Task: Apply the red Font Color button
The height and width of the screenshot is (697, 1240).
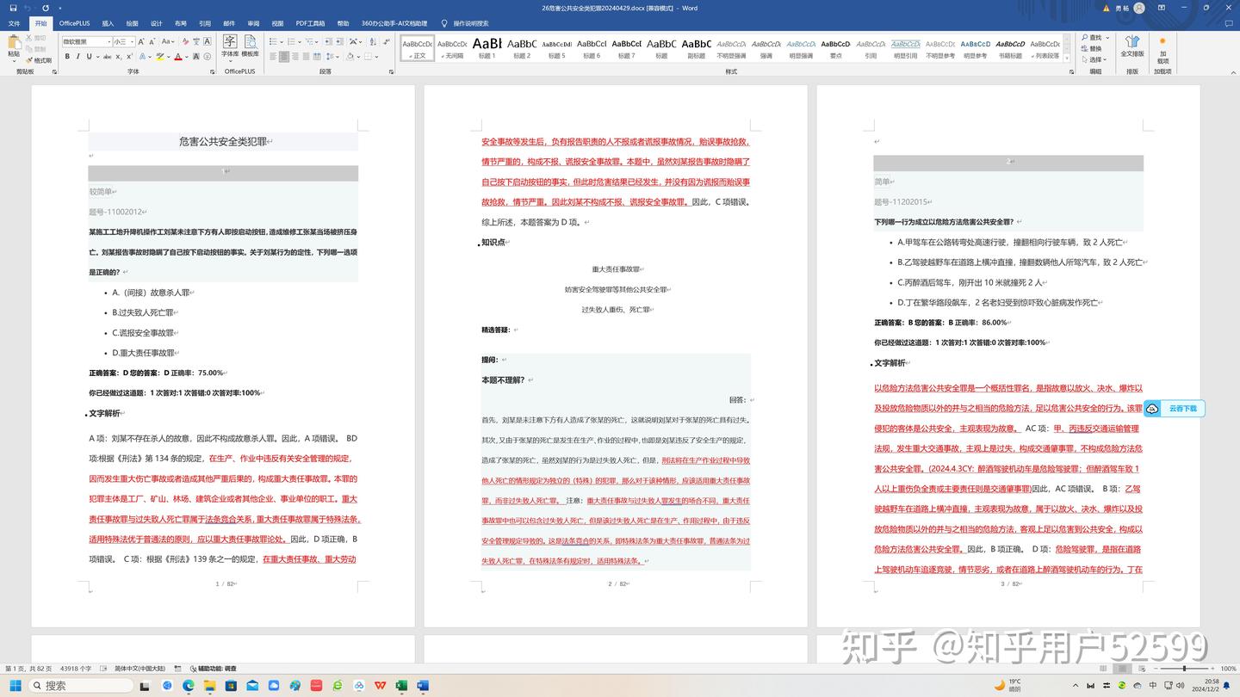Action: coord(178,57)
